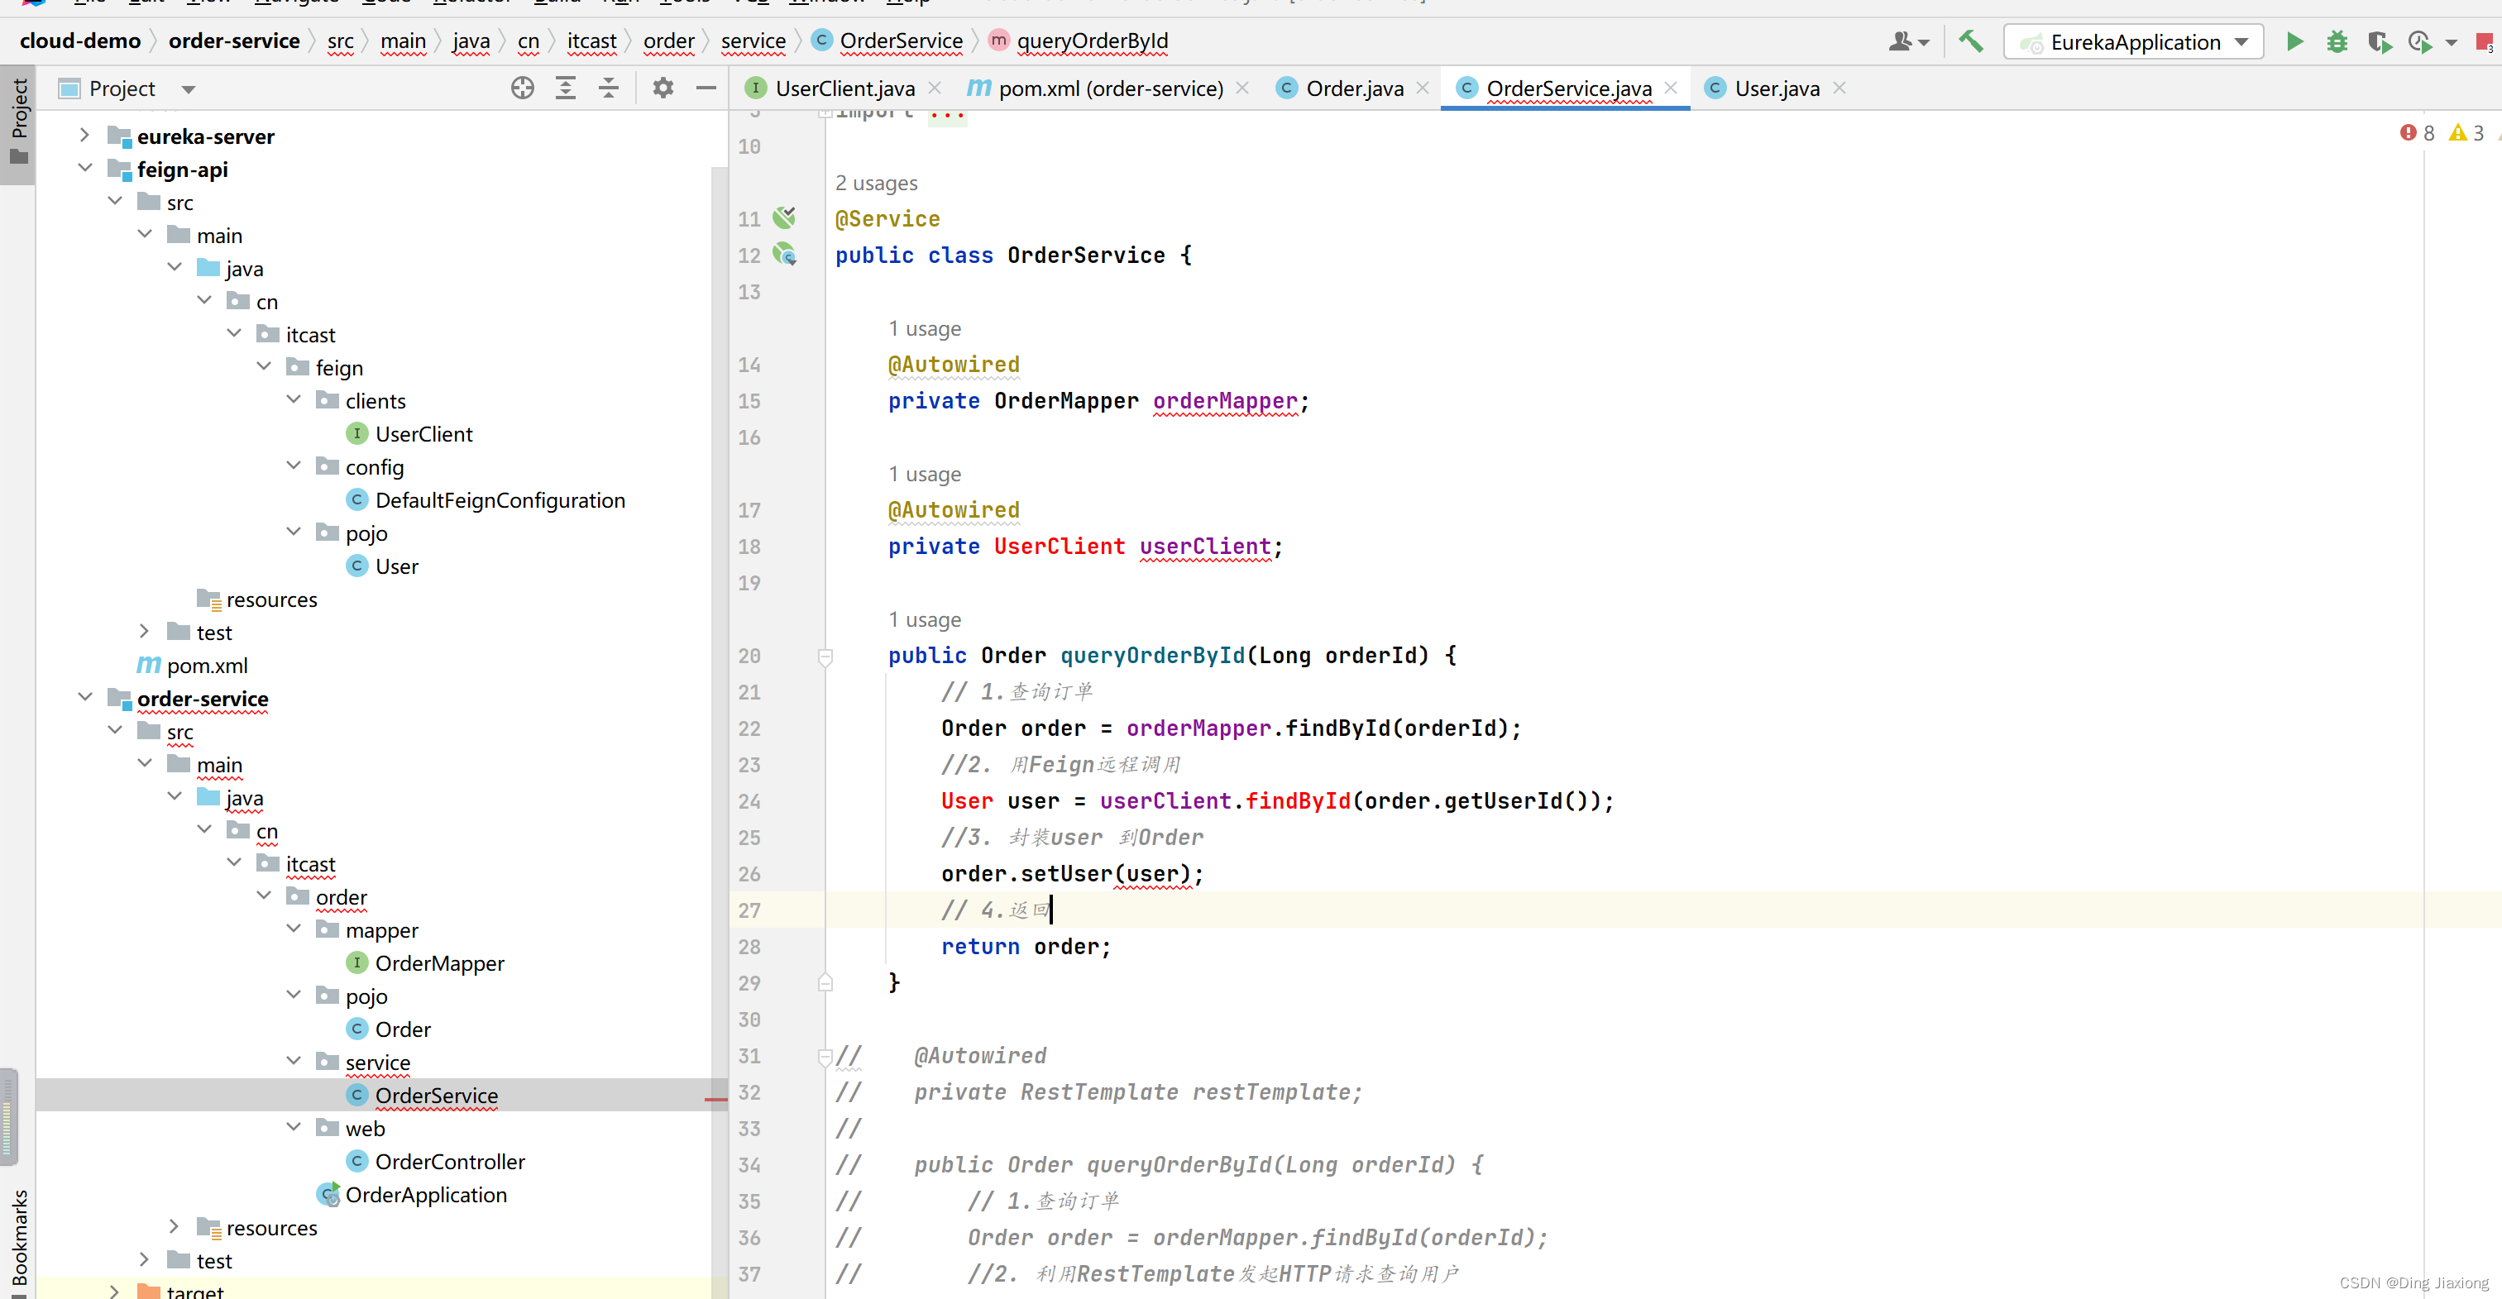Viewport: 2502px width, 1299px height.
Task: Run EurekaApplication with green play button
Action: pyautogui.click(x=2294, y=41)
